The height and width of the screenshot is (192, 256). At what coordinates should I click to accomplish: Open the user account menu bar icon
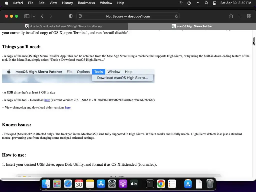click(x=189, y=3)
